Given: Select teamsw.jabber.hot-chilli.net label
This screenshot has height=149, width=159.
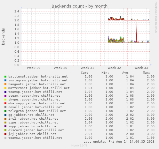Looking at the screenshot, I should pyautogui.click(x=35, y=138).
